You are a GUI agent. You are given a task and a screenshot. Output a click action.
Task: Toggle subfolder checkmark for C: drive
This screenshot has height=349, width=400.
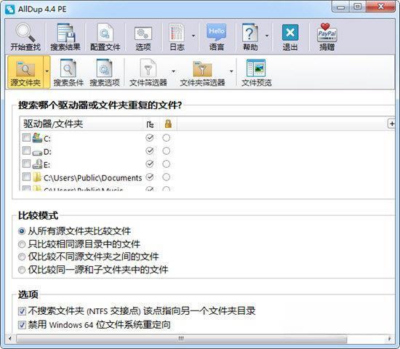150,137
